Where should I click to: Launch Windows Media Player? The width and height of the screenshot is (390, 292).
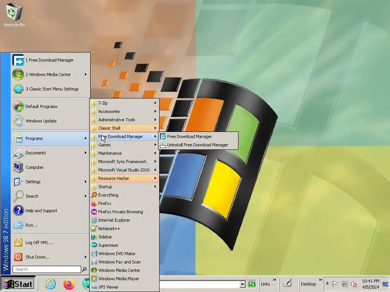(125, 279)
